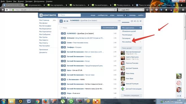Open Дмитрий Александров friend's audio
The width and height of the screenshot is (186, 104).
[134, 89]
